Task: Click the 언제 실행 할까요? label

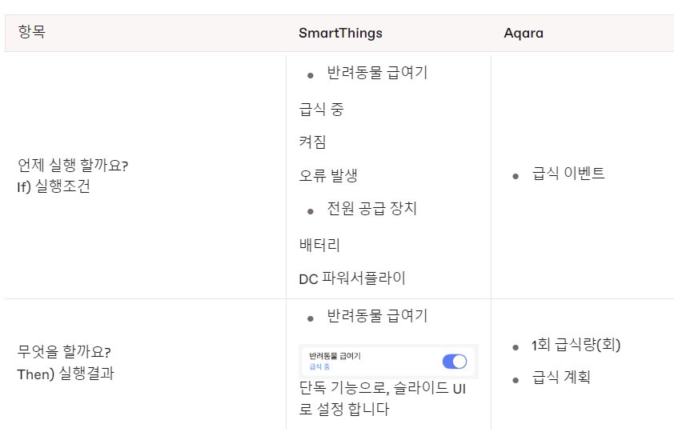Action: point(73,166)
